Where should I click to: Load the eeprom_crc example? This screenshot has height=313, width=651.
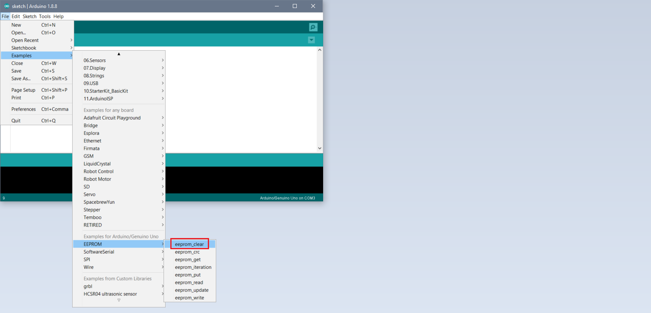190,252
